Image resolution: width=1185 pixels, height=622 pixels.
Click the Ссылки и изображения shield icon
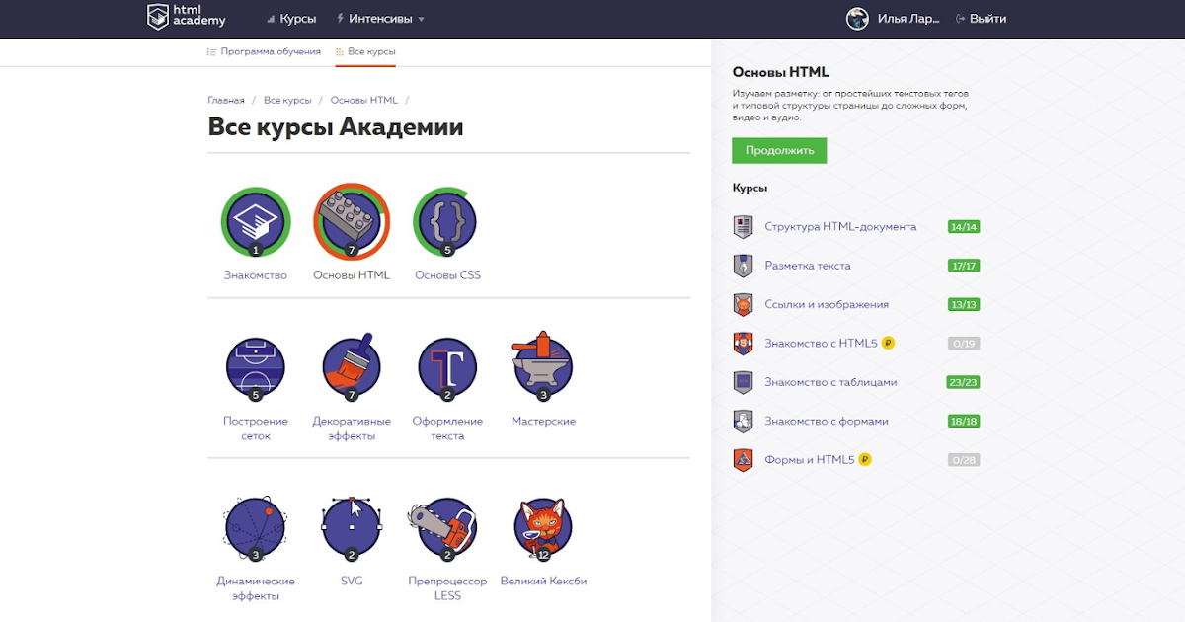[x=743, y=304]
